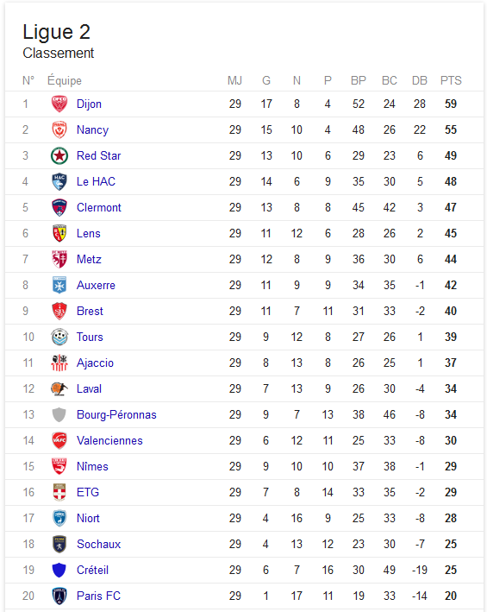Image resolution: width=487 pixels, height=612 pixels.
Task: Select the Auxerre club crest icon
Action: pyautogui.click(x=59, y=286)
